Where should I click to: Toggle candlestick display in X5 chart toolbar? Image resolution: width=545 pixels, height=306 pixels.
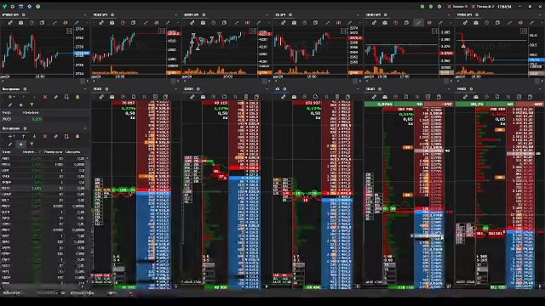pyautogui.click(x=338, y=23)
